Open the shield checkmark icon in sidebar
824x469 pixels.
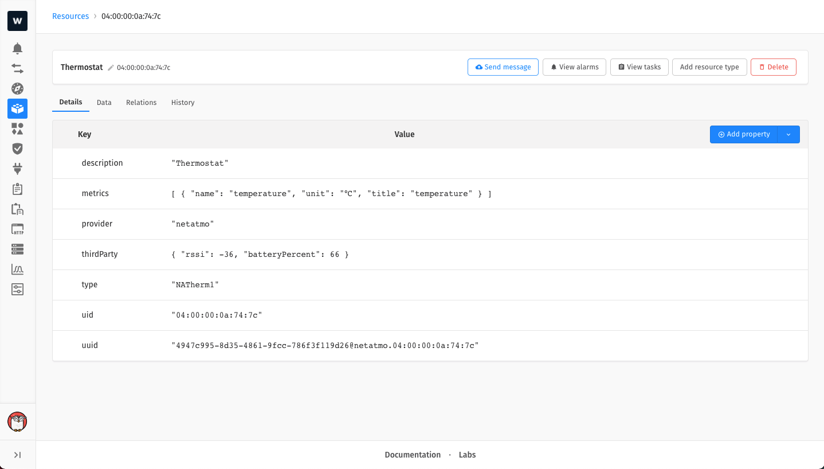tap(17, 148)
